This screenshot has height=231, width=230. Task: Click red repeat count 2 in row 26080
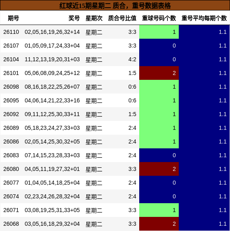point(159,169)
